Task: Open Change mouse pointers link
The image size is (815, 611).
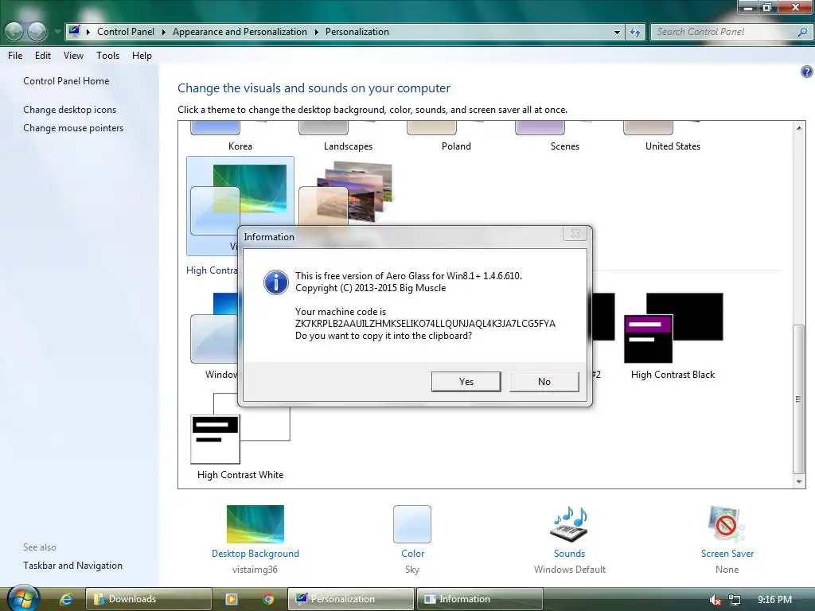Action: coord(73,128)
